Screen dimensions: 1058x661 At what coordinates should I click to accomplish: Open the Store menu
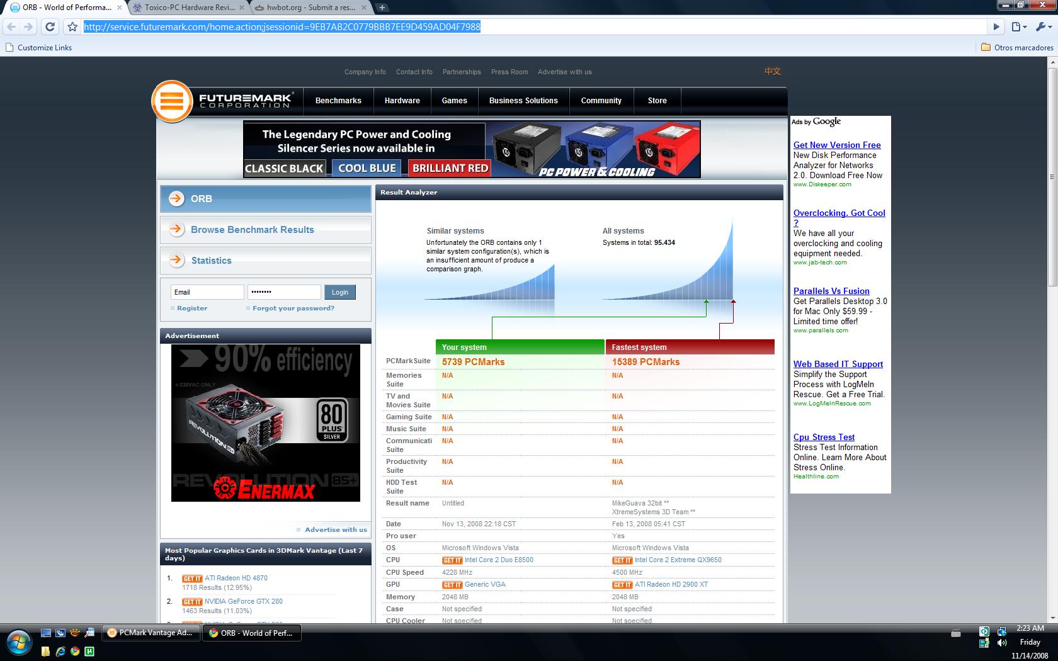[x=657, y=101]
